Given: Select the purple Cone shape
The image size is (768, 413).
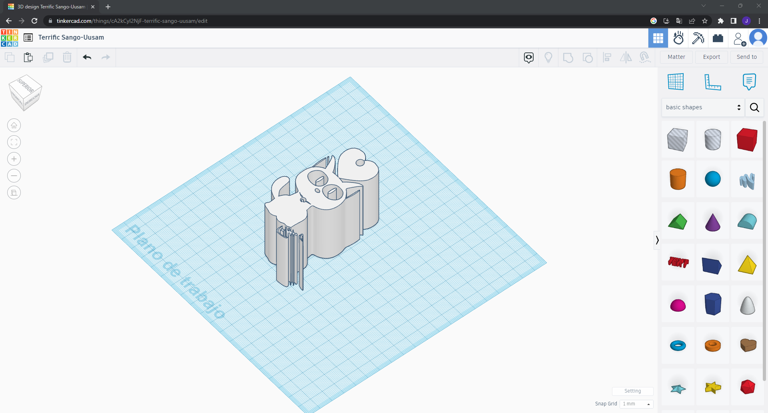Looking at the screenshot, I should pos(712,222).
